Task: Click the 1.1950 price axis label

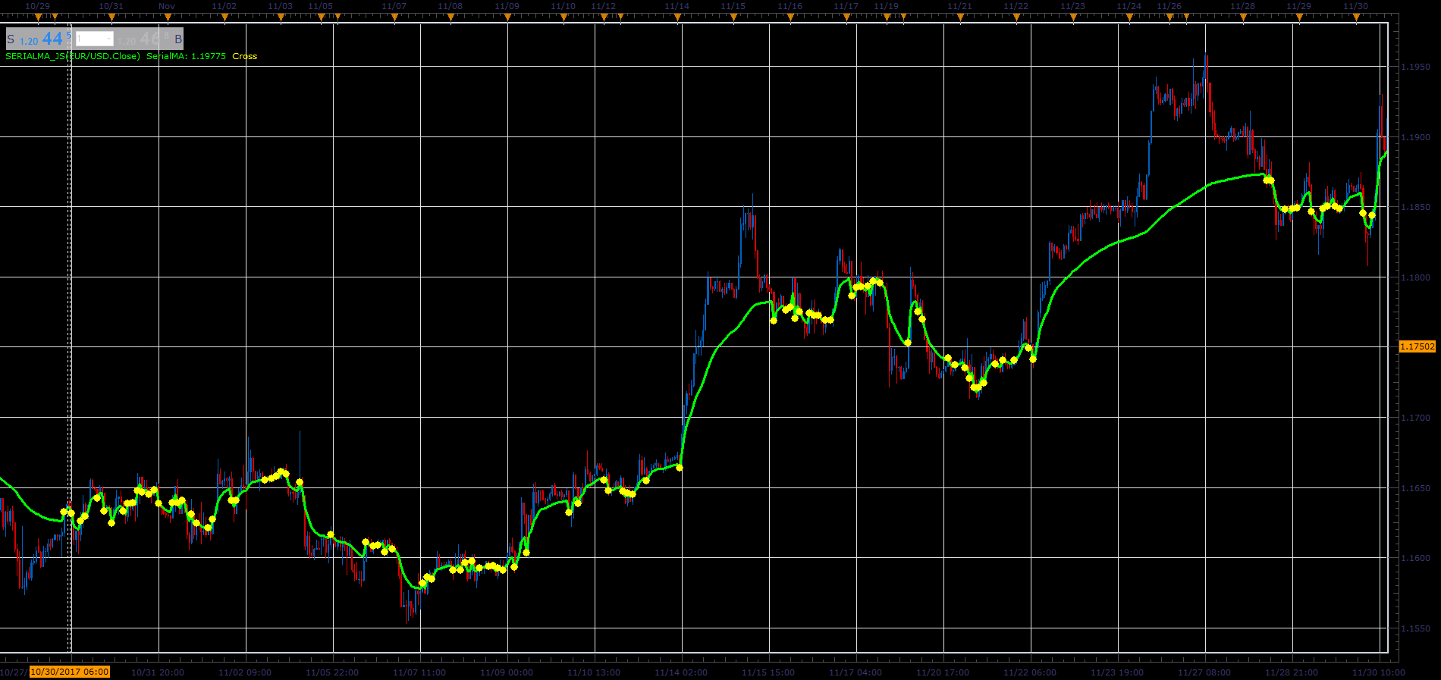Action: [1415, 67]
